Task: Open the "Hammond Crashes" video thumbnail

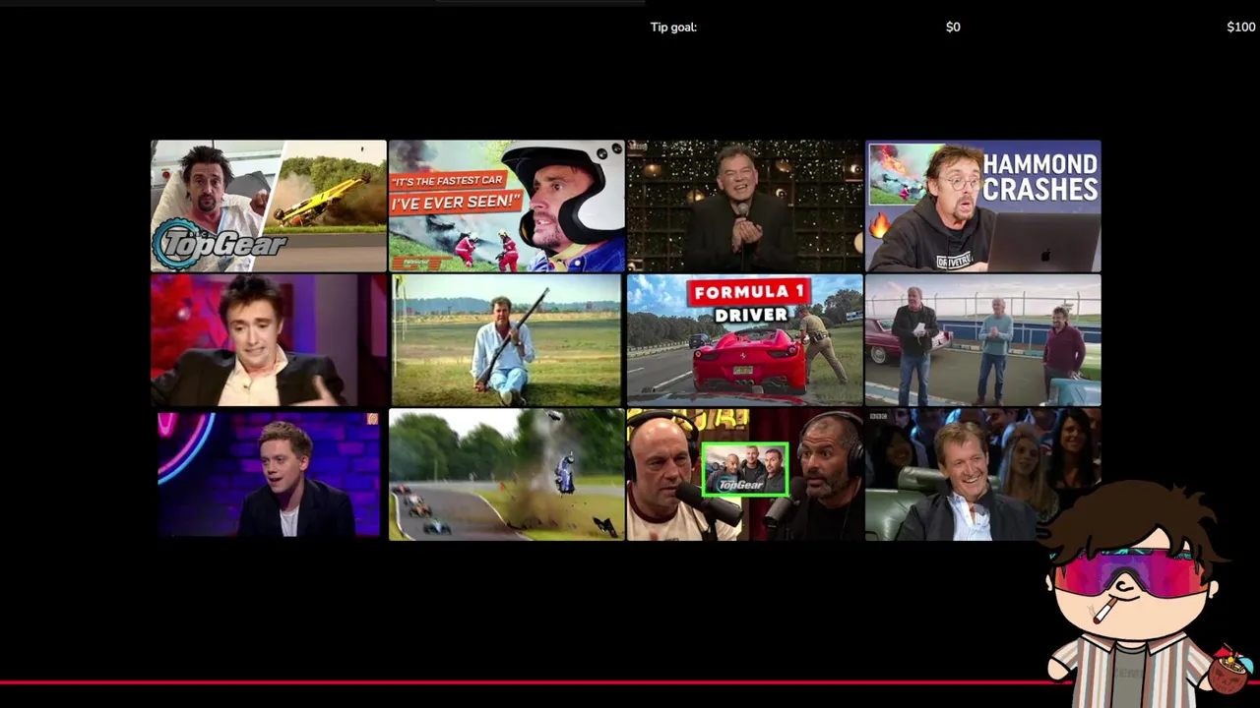Action: point(983,206)
